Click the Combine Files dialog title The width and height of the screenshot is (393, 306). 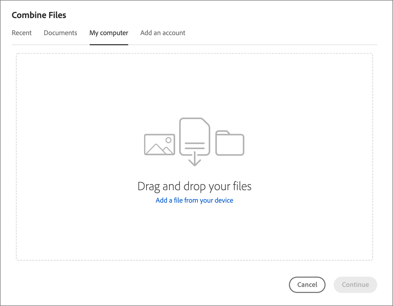[x=39, y=15]
